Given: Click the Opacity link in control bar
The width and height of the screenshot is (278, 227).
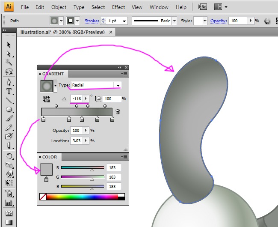Looking at the screenshot, I should [x=219, y=21].
